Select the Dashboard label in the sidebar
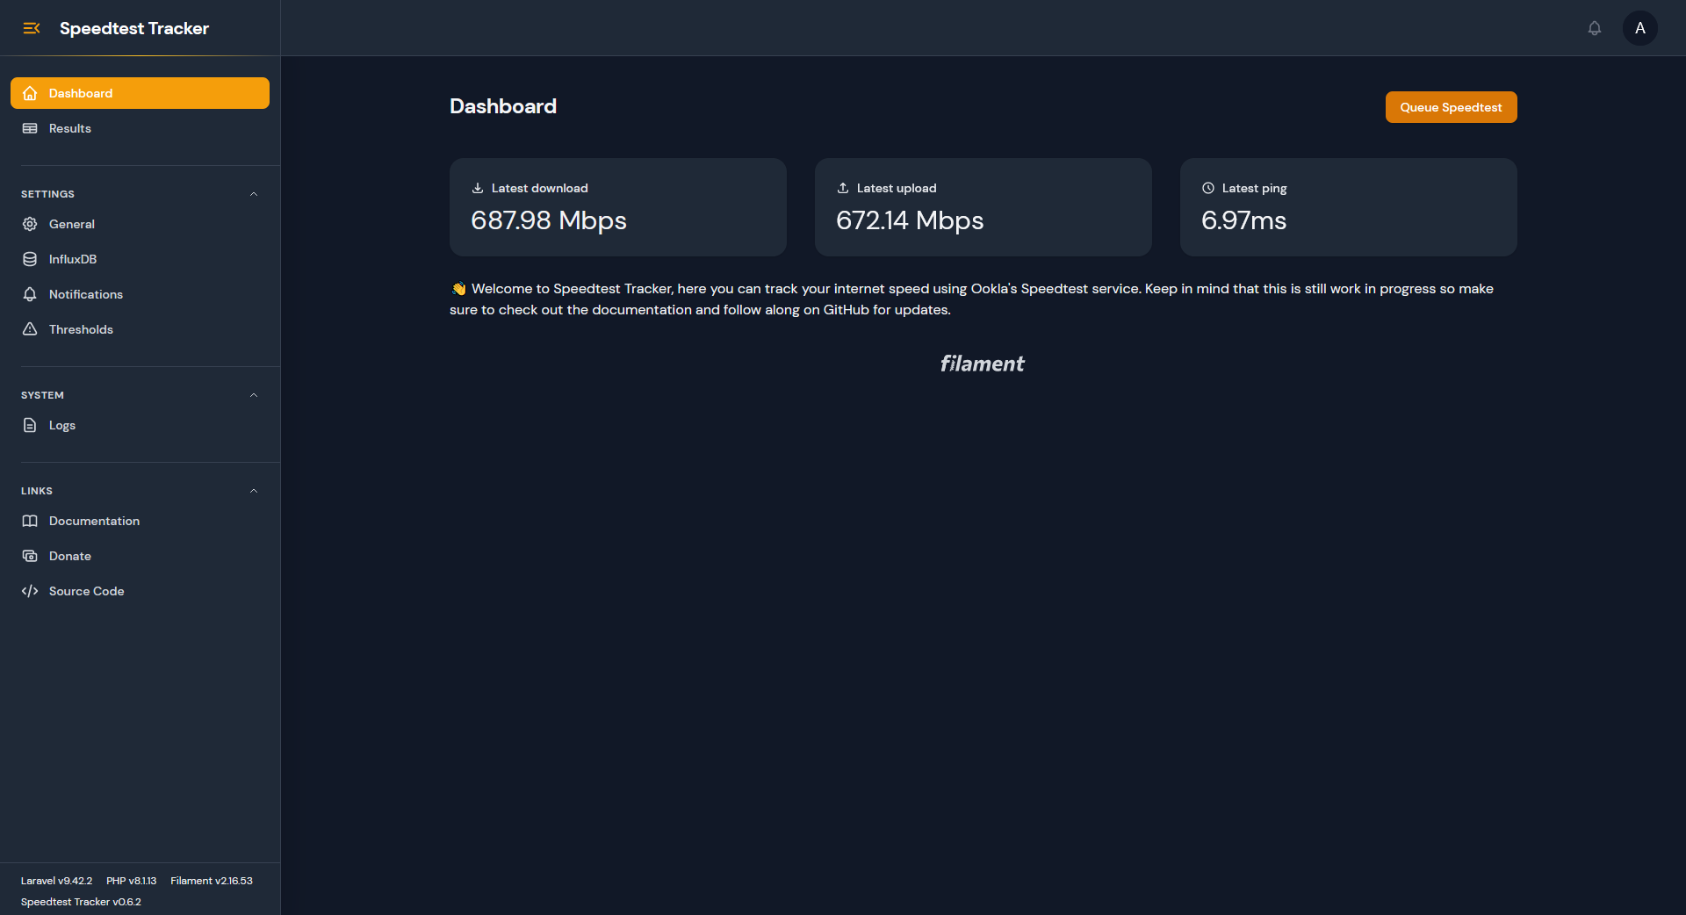The height and width of the screenshot is (915, 1686). coord(81,93)
